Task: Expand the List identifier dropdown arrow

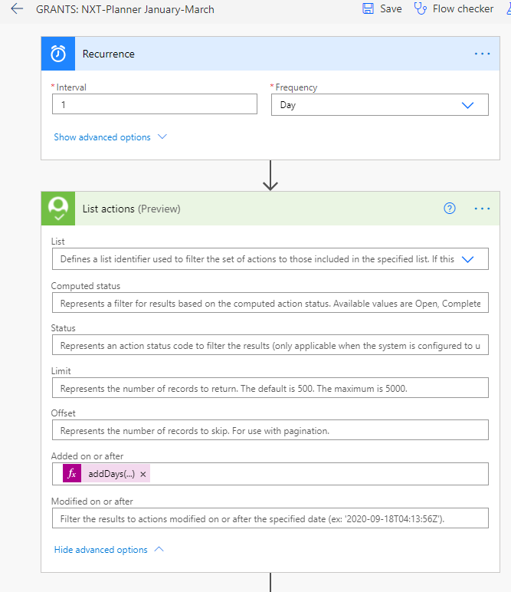Action: pos(467,259)
